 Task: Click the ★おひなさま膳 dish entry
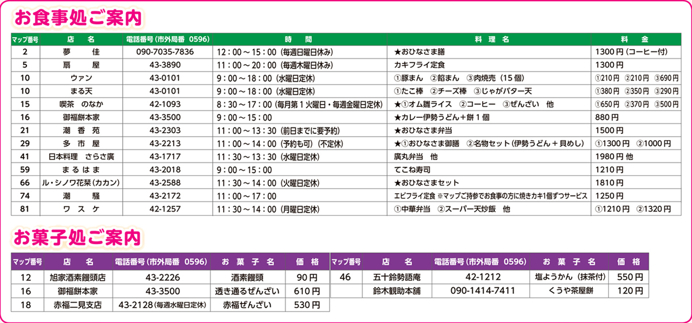(421, 52)
